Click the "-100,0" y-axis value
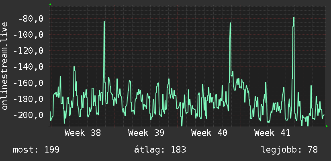The image size is (331, 161). [x=28, y=35]
